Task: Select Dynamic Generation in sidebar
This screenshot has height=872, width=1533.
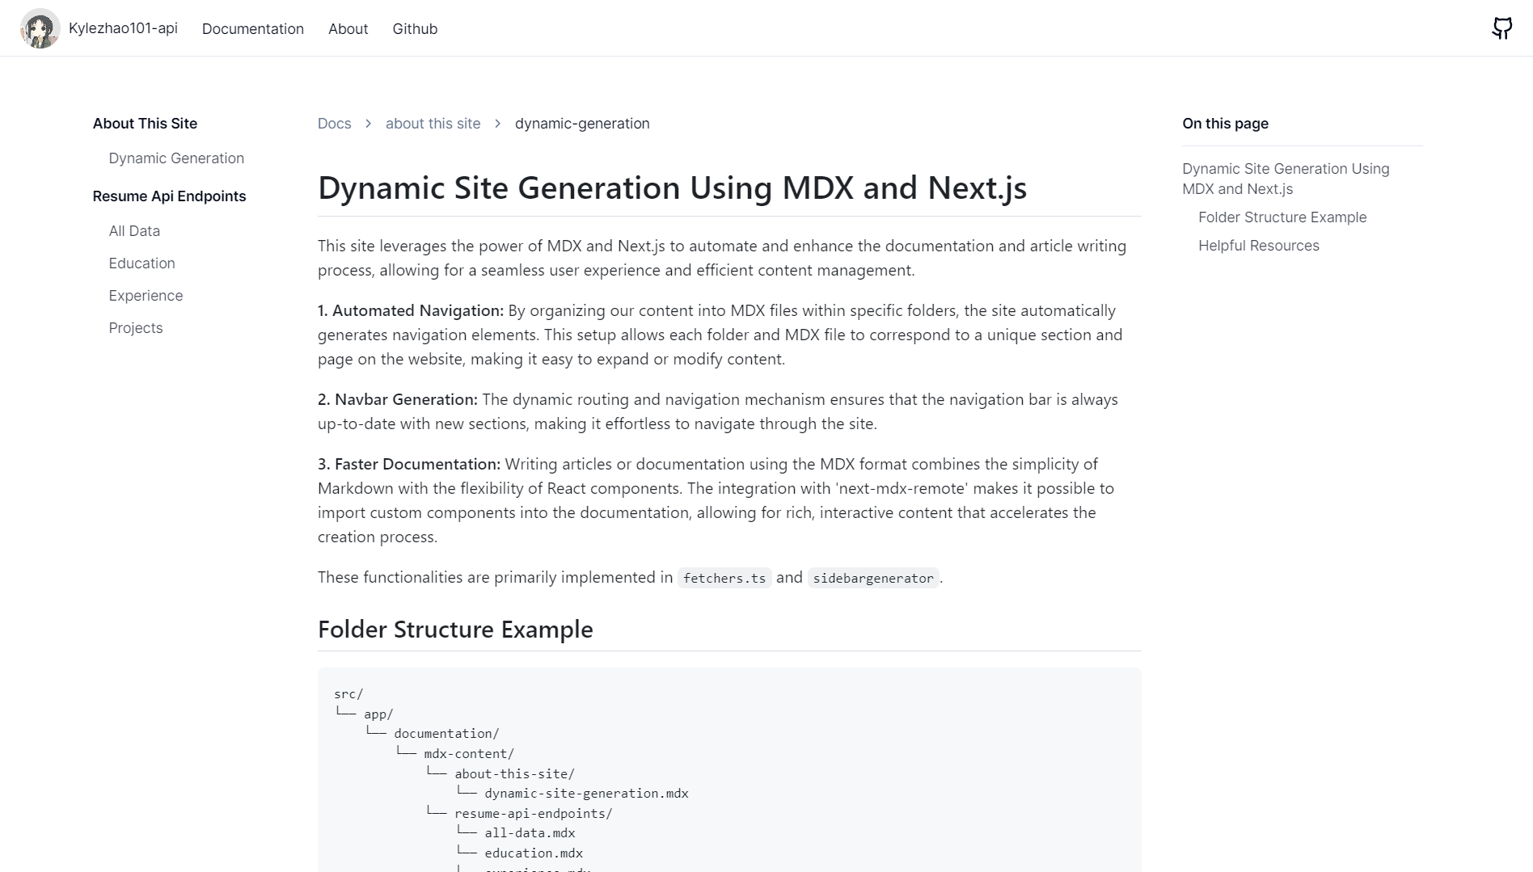Action: click(176, 158)
